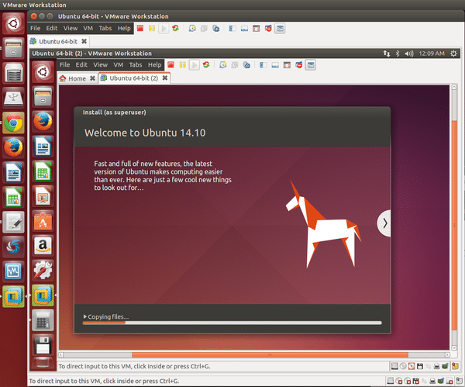Open Edit menu in outer VMware window
This screenshot has width=465, height=387.
coord(52,28)
